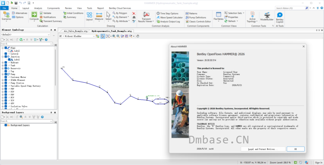Activate the Pan hand tool
The image size is (324, 165).
pos(138,36)
